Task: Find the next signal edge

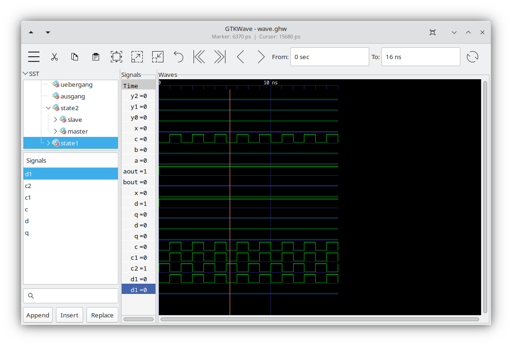Action: point(261,56)
